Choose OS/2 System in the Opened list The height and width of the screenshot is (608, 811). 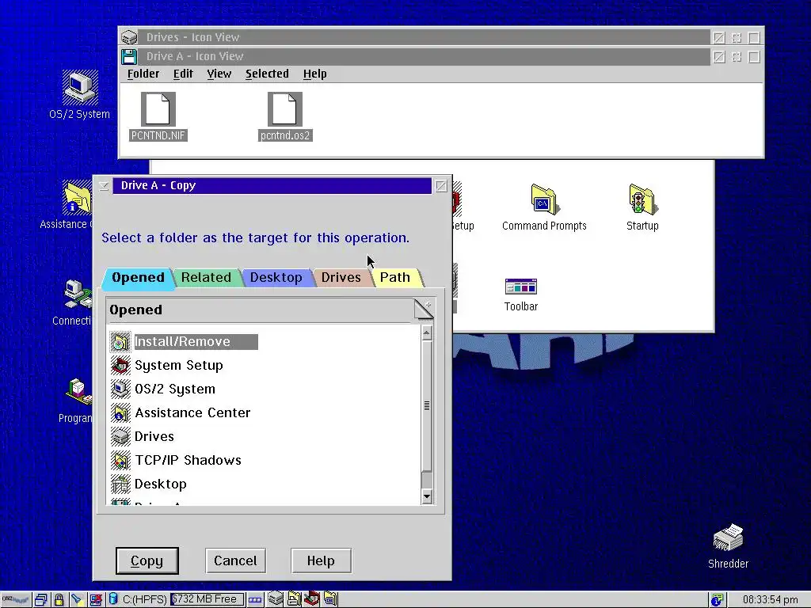[163, 389]
